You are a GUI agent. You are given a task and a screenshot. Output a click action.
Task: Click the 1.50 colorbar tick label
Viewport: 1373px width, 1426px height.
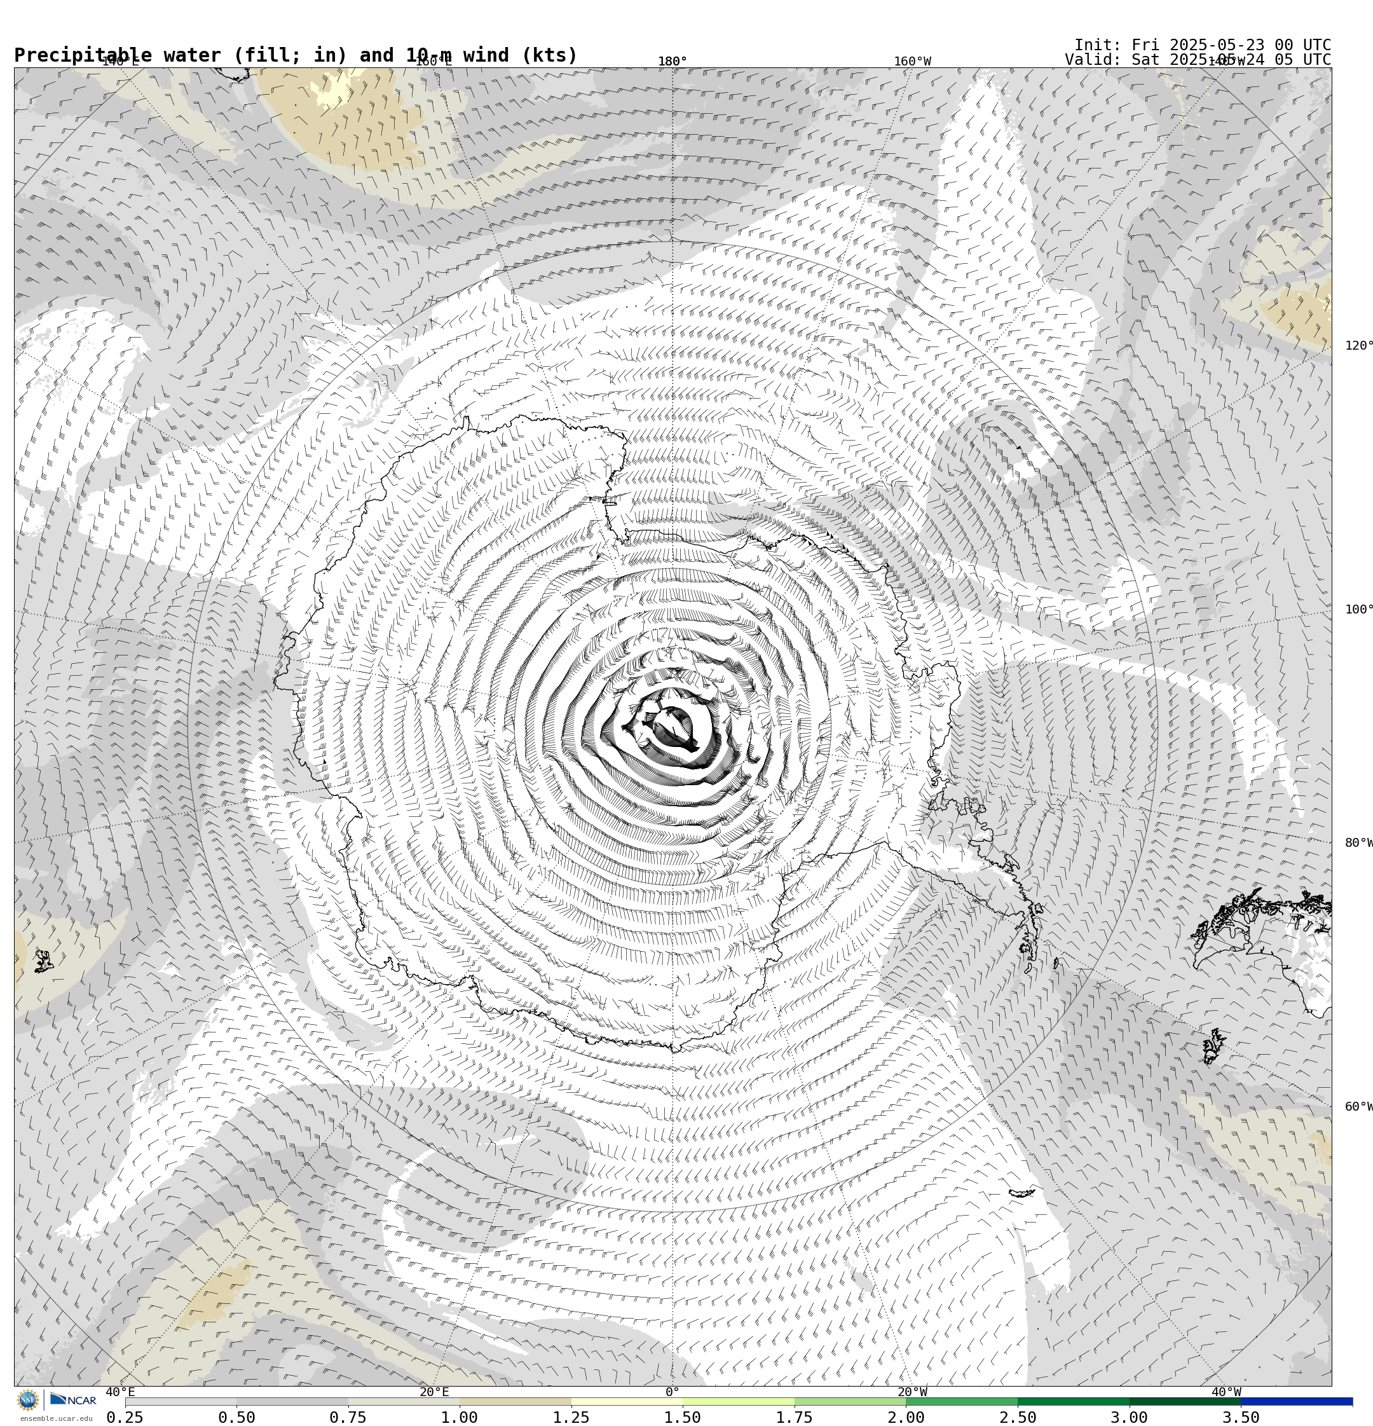tap(683, 1417)
